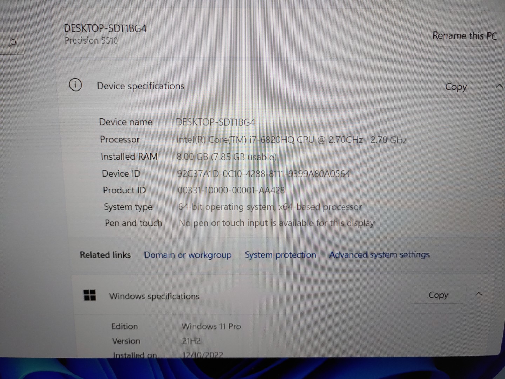The image size is (505, 379).
Task: Select the Pen and touch label
Action: point(133,223)
